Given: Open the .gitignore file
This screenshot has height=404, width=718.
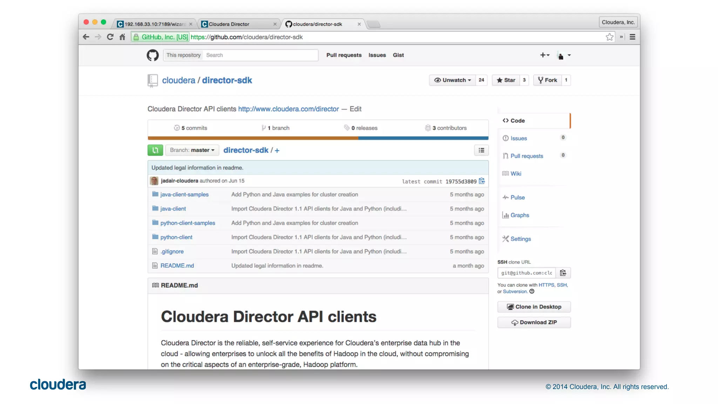Looking at the screenshot, I should tap(172, 252).
